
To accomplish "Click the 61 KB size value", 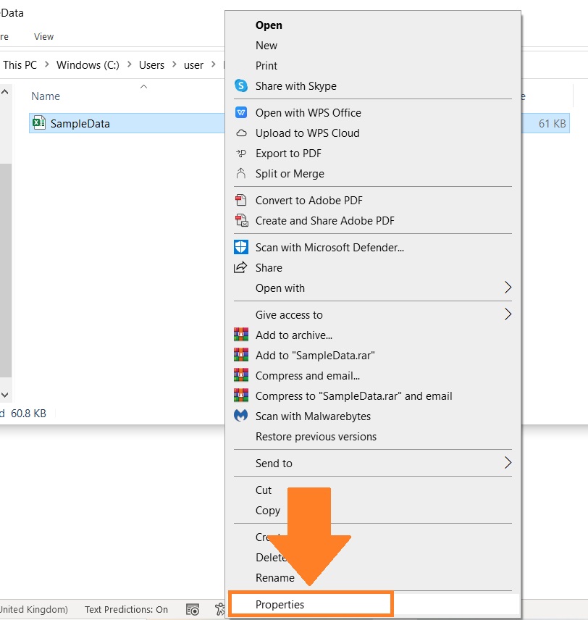I will (552, 124).
